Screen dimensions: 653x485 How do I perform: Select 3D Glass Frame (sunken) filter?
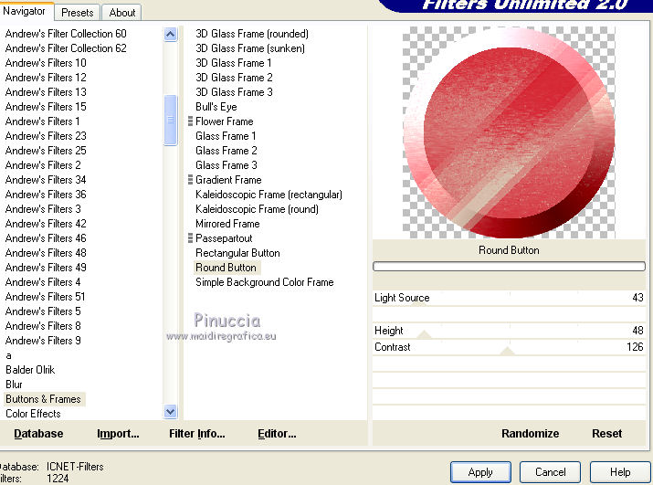(x=250, y=48)
